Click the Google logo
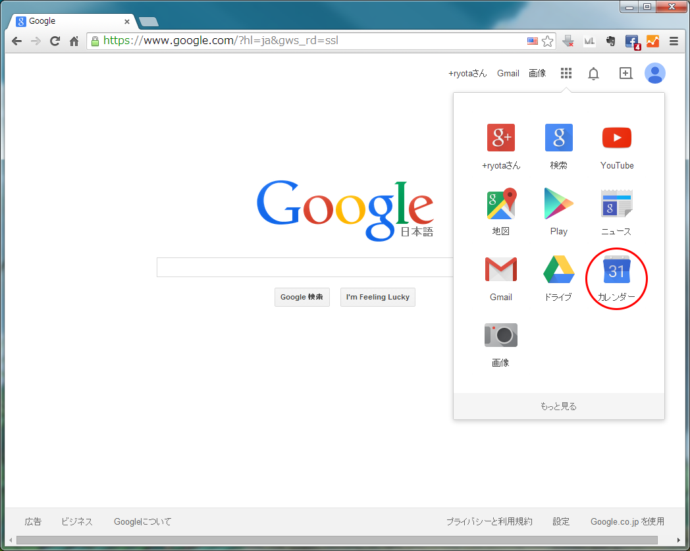 [x=346, y=211]
